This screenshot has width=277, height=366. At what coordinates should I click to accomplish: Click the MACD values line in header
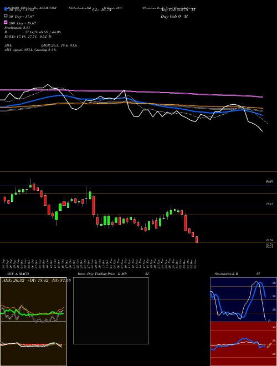(x=28, y=37)
